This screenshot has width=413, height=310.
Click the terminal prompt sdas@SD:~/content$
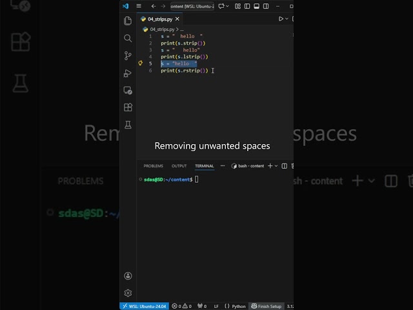168,180
